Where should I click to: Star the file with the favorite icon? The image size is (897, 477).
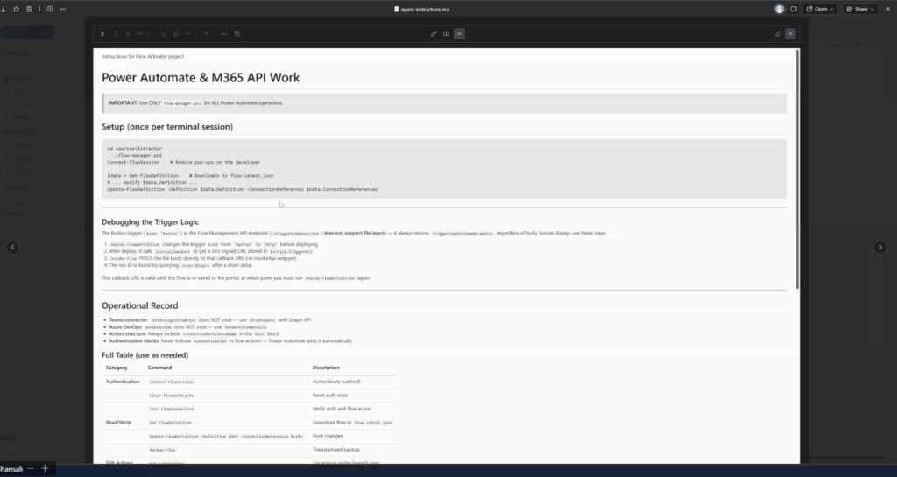[16, 9]
